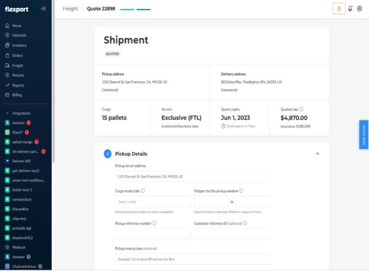
Task: Click the Billing card icon
Action: point(7,95)
